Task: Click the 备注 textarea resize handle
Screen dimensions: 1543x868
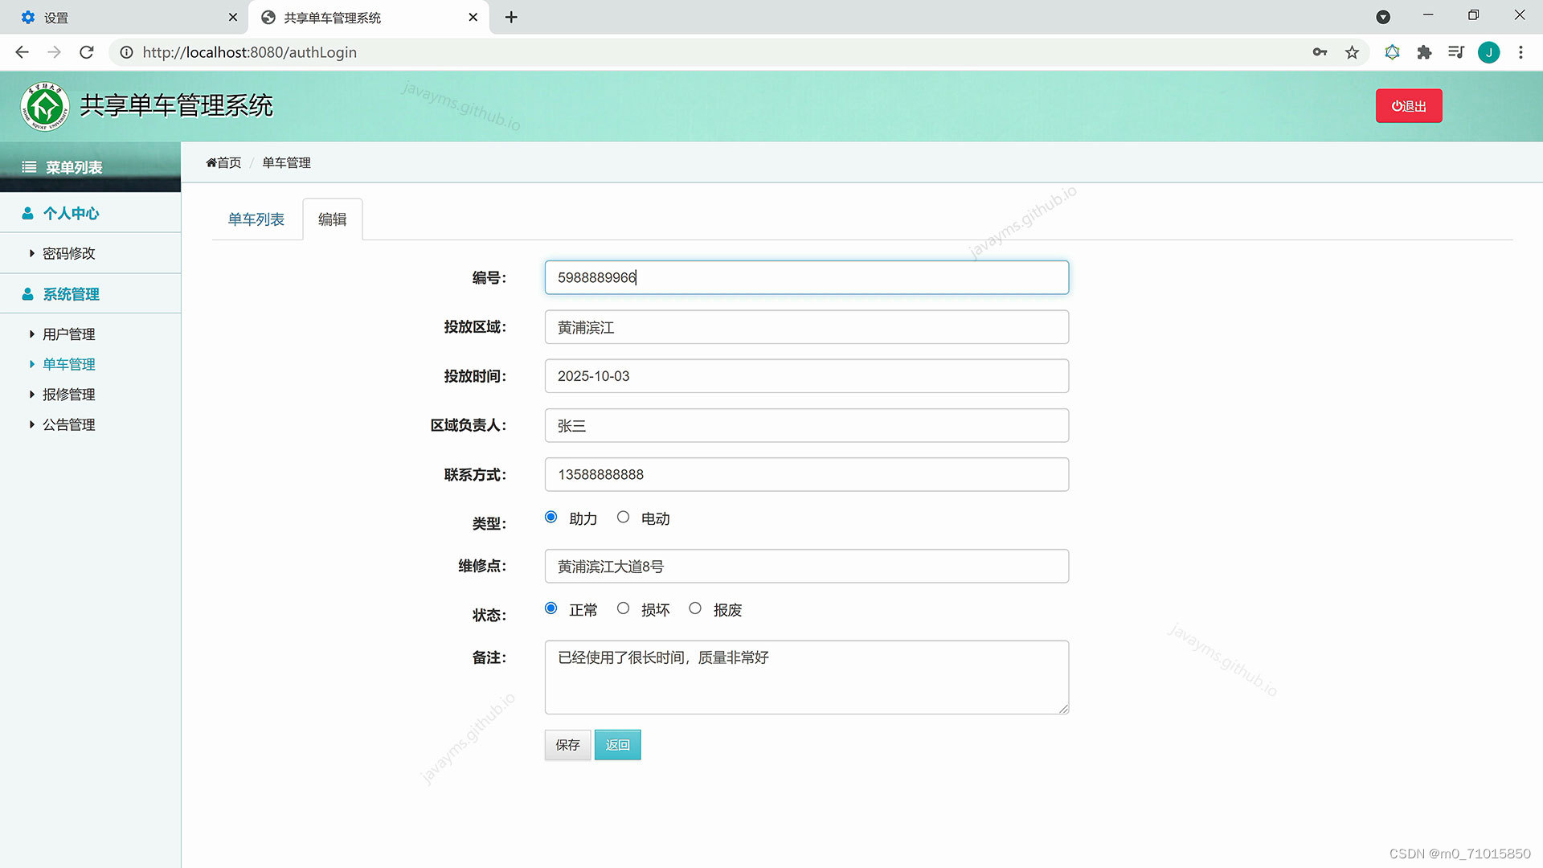Action: coord(1063,708)
